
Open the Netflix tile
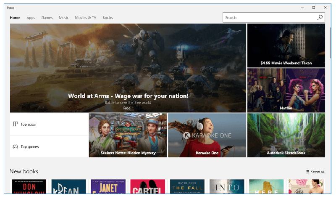point(286,90)
